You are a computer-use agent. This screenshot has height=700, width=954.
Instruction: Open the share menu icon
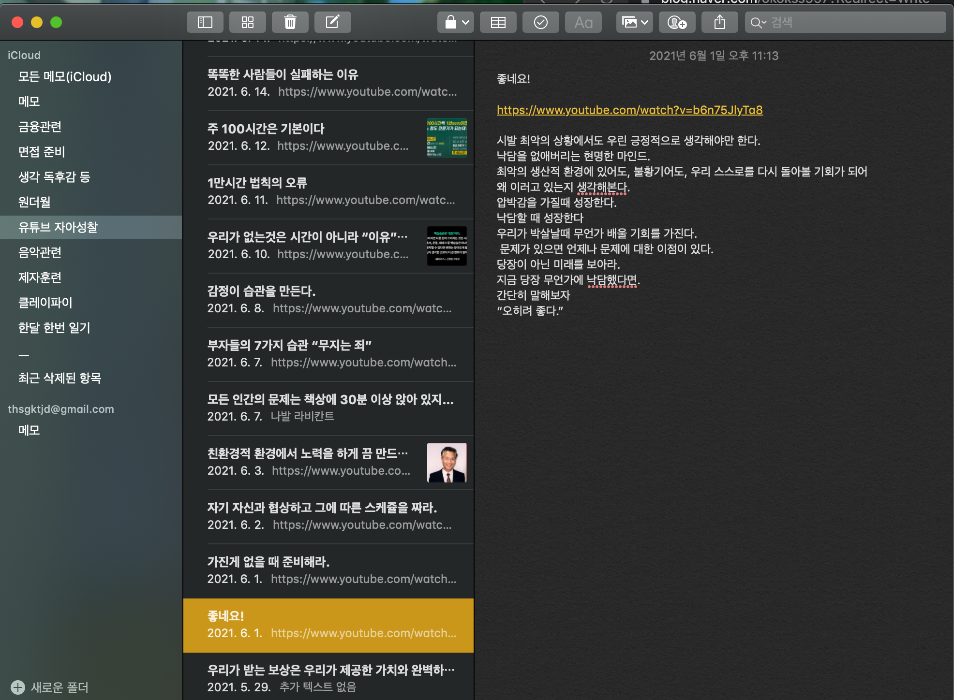pos(720,22)
